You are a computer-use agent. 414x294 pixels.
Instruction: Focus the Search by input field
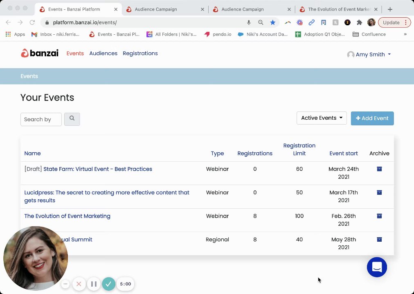41,119
